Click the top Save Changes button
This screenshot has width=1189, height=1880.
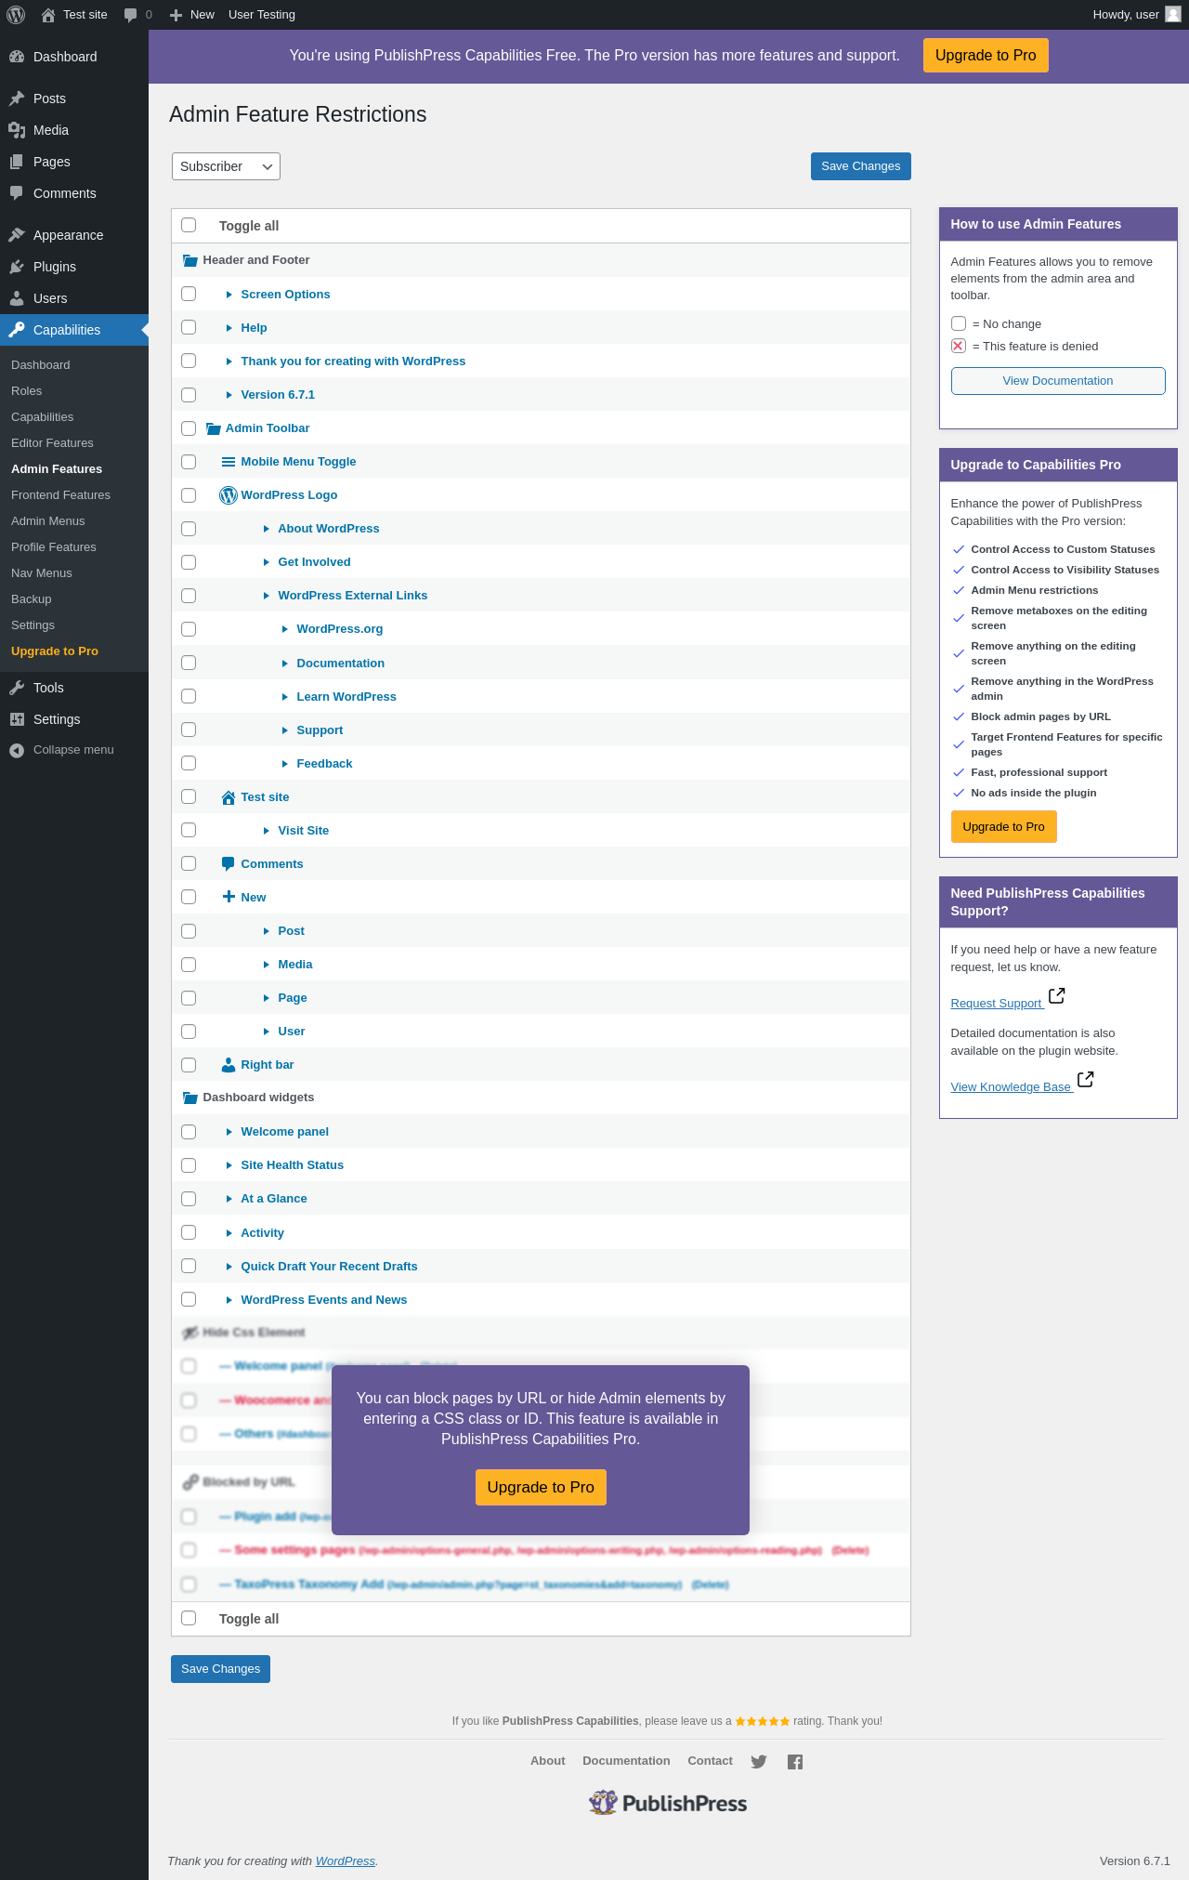(861, 166)
